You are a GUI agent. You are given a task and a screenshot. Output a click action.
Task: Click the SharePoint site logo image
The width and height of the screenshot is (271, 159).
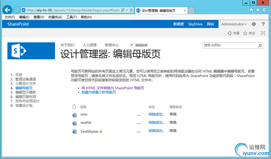click(31, 51)
